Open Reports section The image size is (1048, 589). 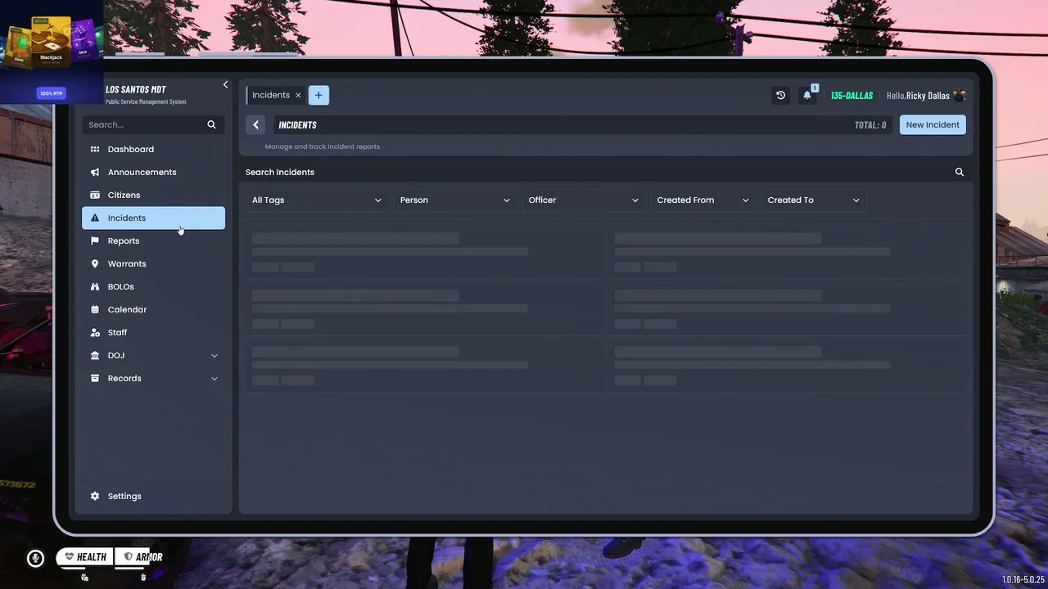pos(153,241)
